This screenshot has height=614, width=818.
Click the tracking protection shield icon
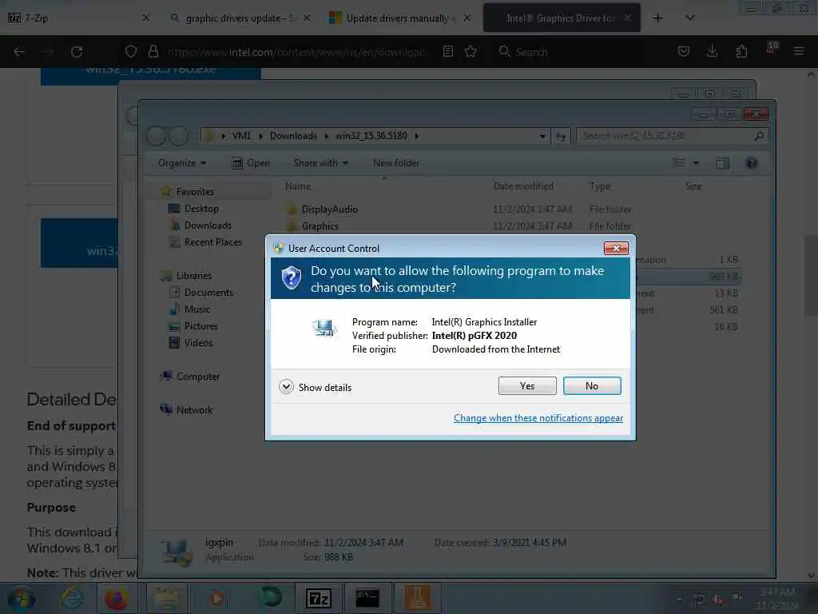[x=131, y=51]
